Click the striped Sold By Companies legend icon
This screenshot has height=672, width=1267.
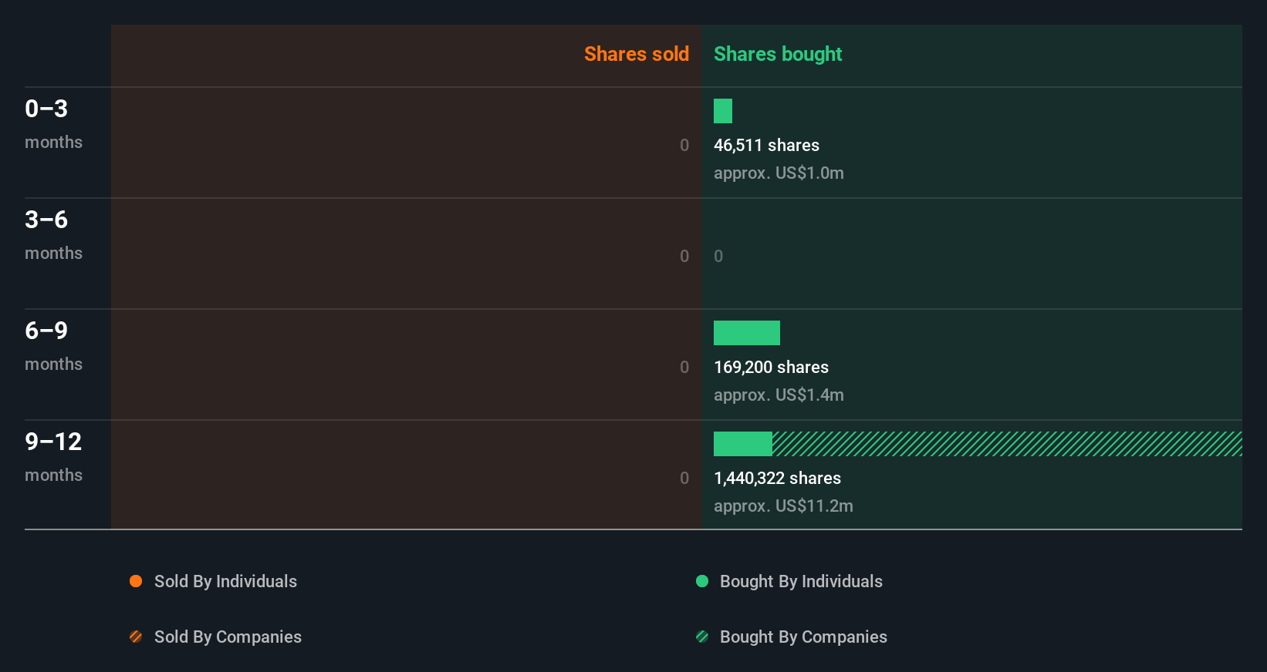(136, 637)
